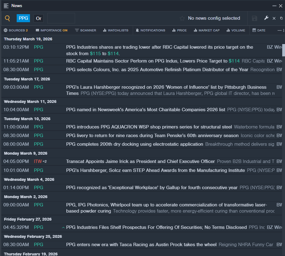Click the X icon beside the wrench
285x256 pixels.
[274, 18]
